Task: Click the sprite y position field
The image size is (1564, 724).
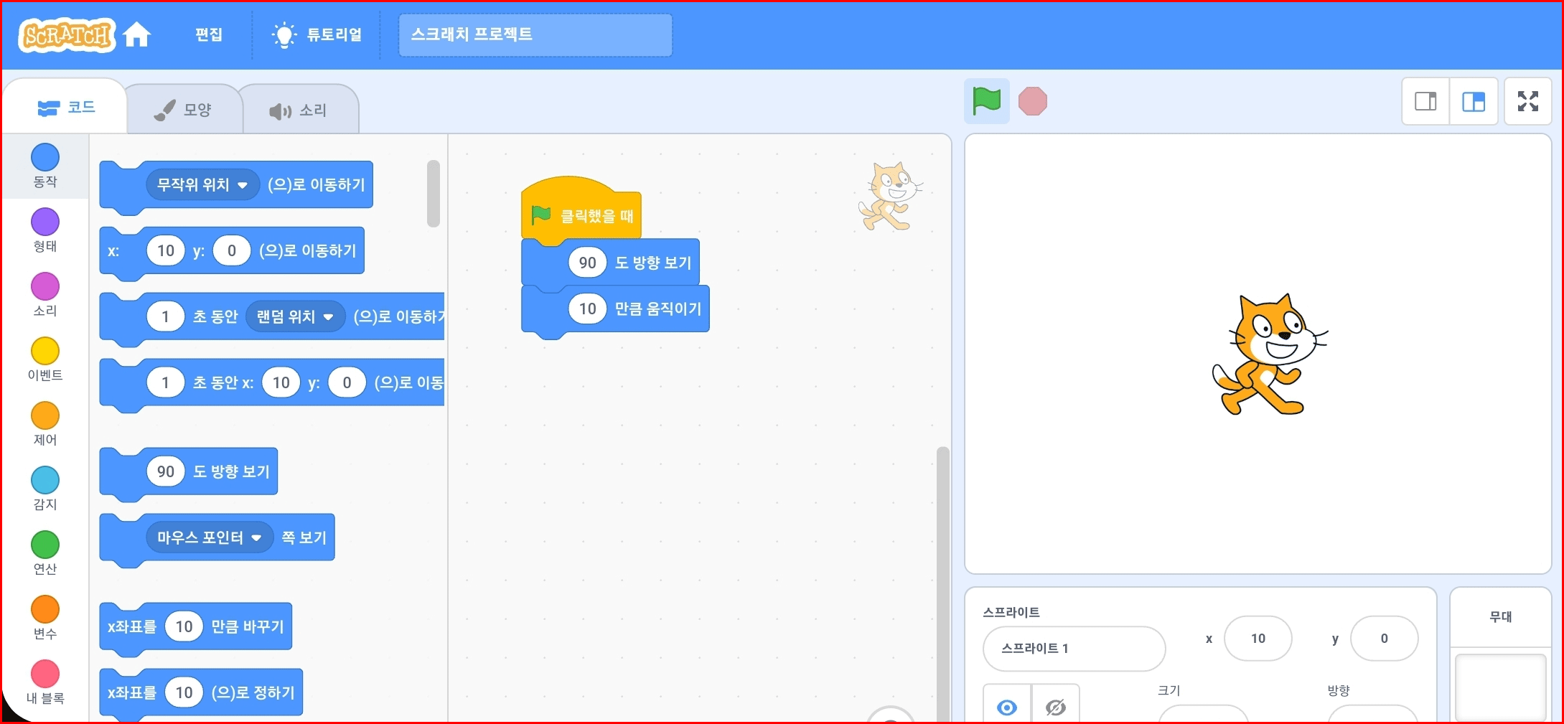Action: pos(1384,639)
